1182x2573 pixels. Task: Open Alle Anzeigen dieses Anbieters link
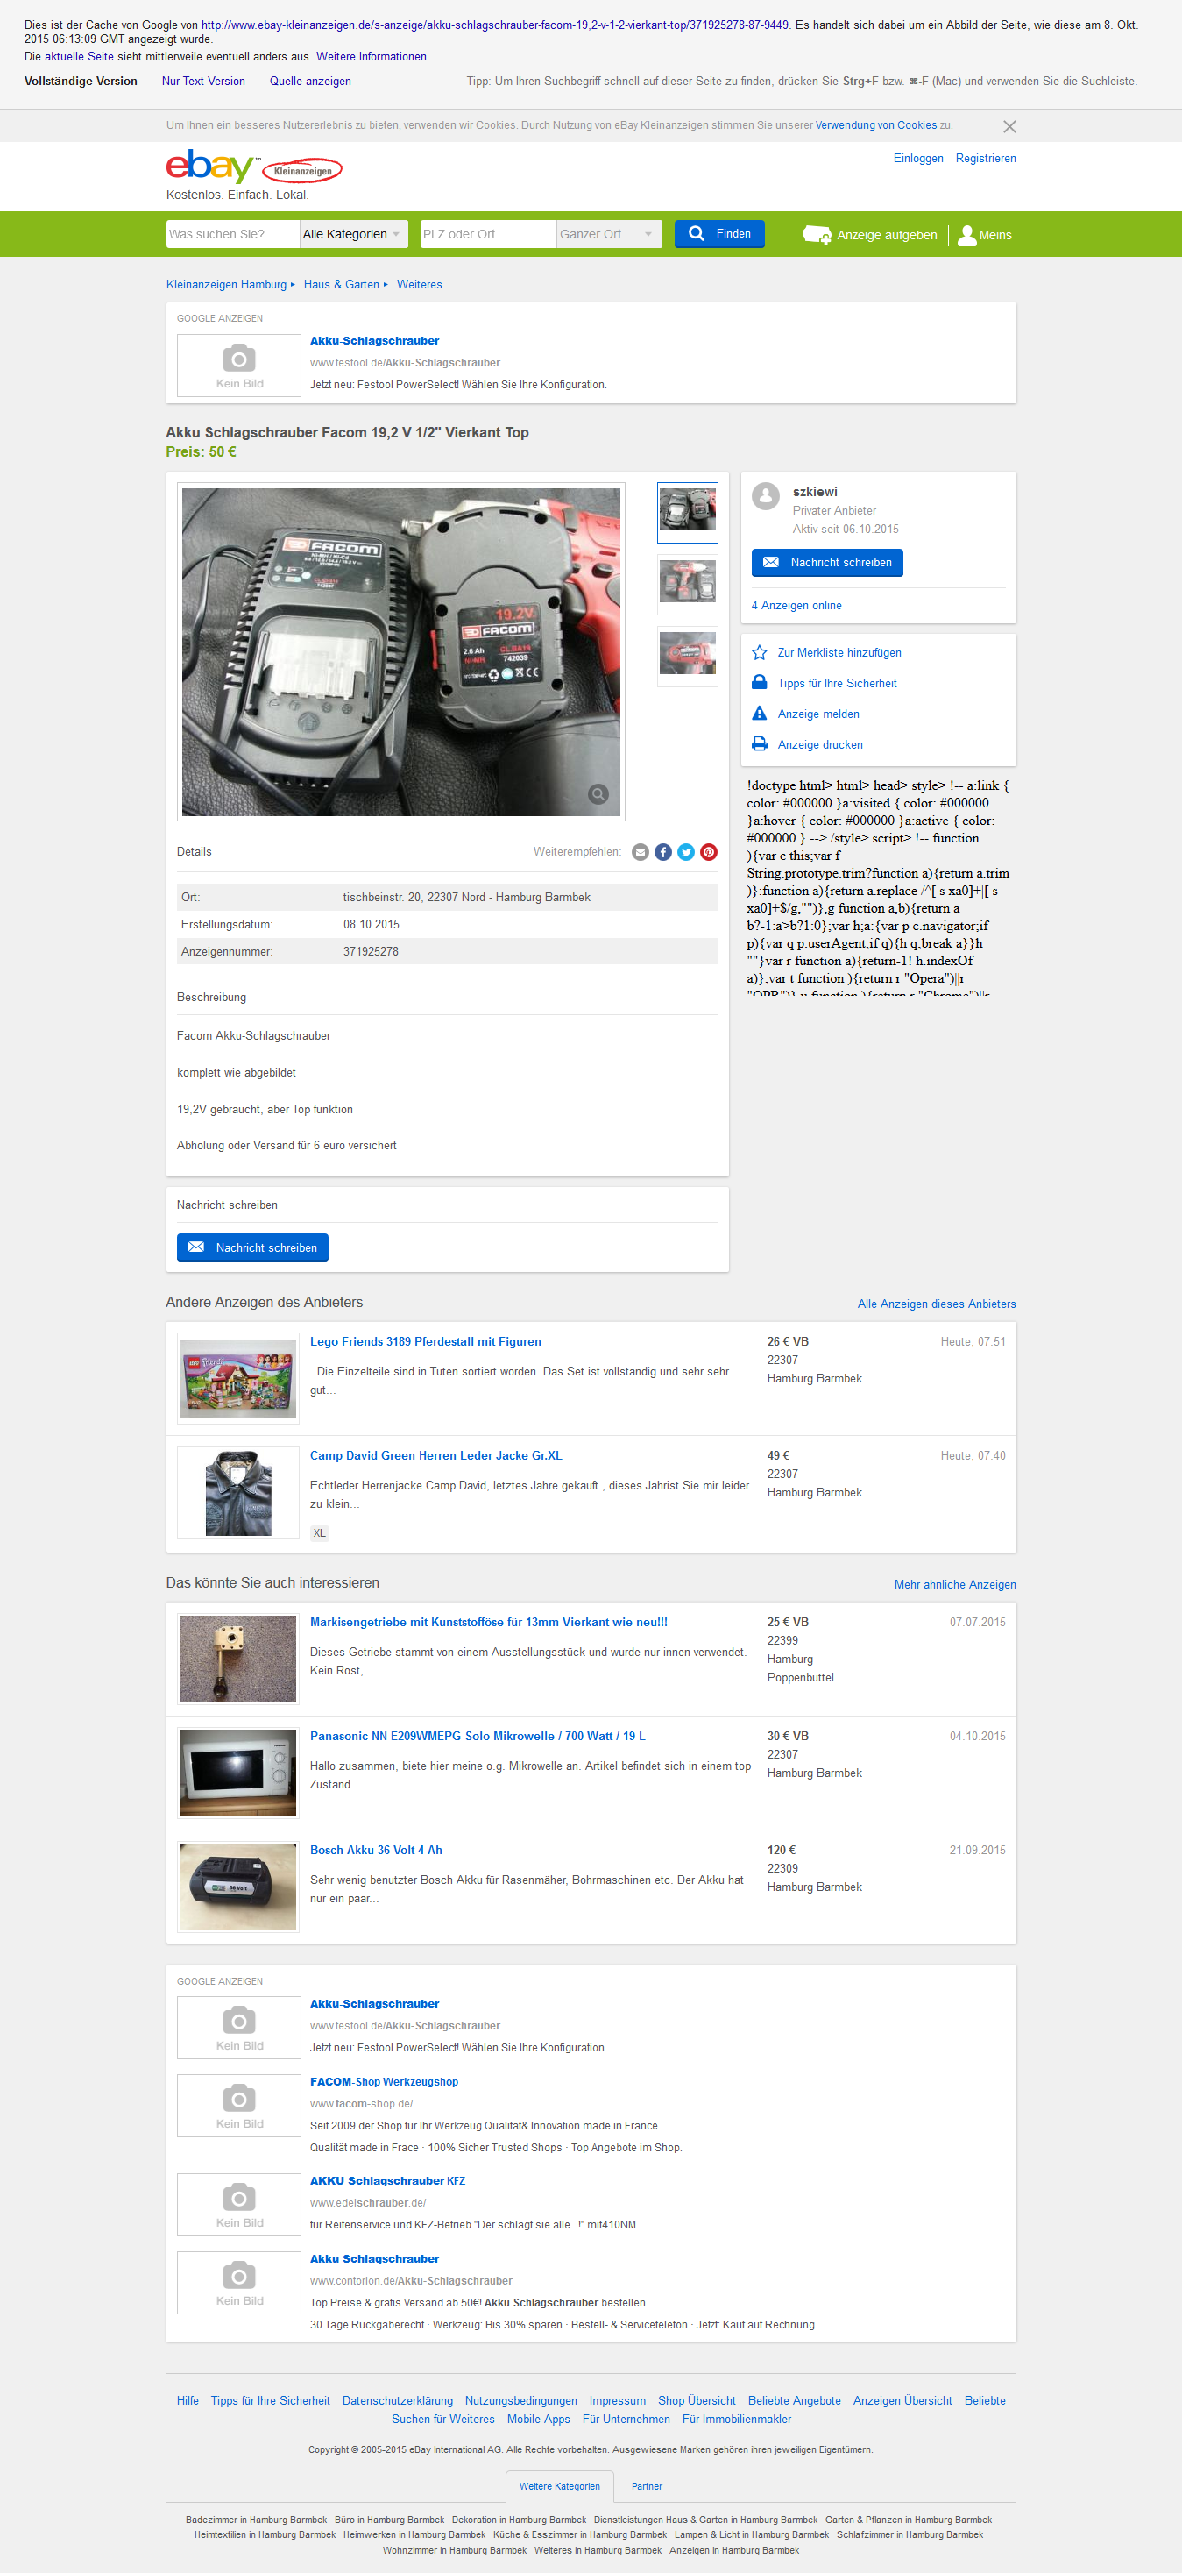point(937,1304)
